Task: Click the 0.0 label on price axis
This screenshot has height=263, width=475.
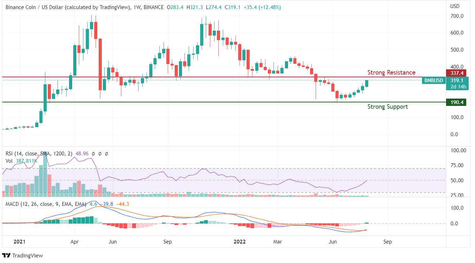Action: point(454,134)
